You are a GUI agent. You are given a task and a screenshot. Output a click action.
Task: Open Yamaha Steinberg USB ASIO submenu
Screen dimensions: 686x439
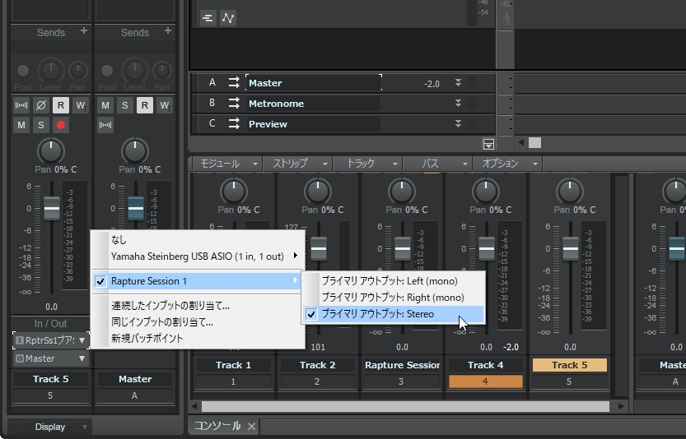[x=198, y=256]
